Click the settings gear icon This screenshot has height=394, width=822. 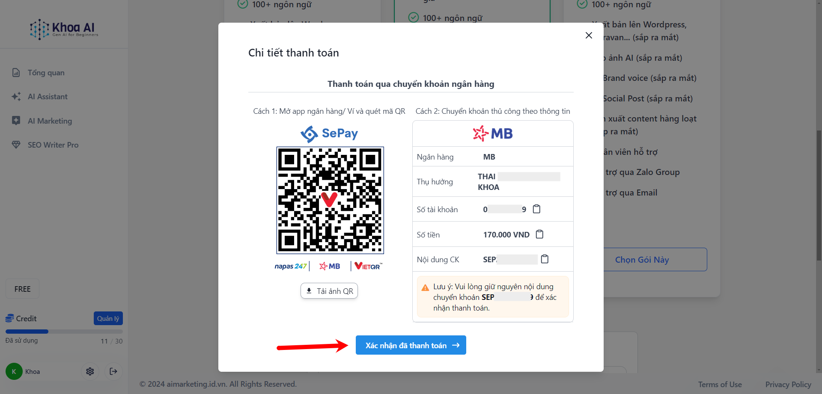click(x=90, y=371)
